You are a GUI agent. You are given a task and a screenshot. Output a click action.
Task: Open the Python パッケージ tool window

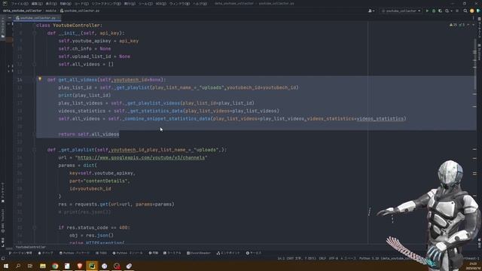coord(74,253)
